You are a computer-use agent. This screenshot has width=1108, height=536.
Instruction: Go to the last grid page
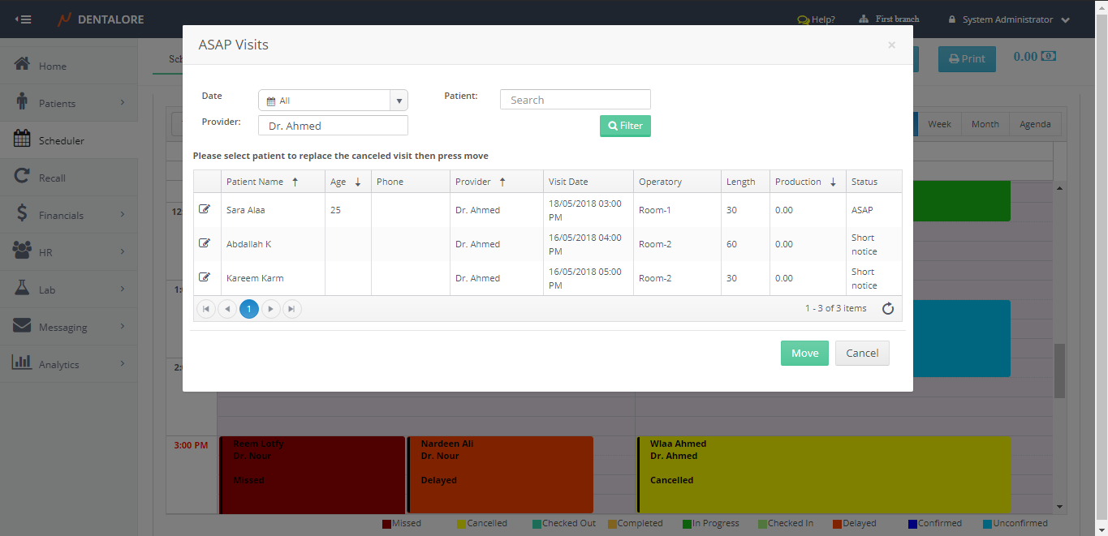tap(291, 309)
